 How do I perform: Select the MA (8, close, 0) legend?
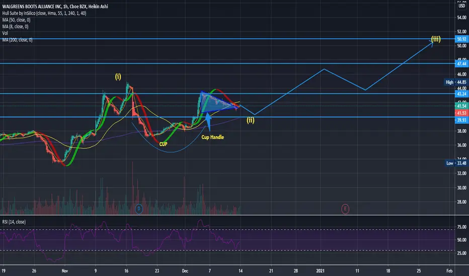click(15, 27)
